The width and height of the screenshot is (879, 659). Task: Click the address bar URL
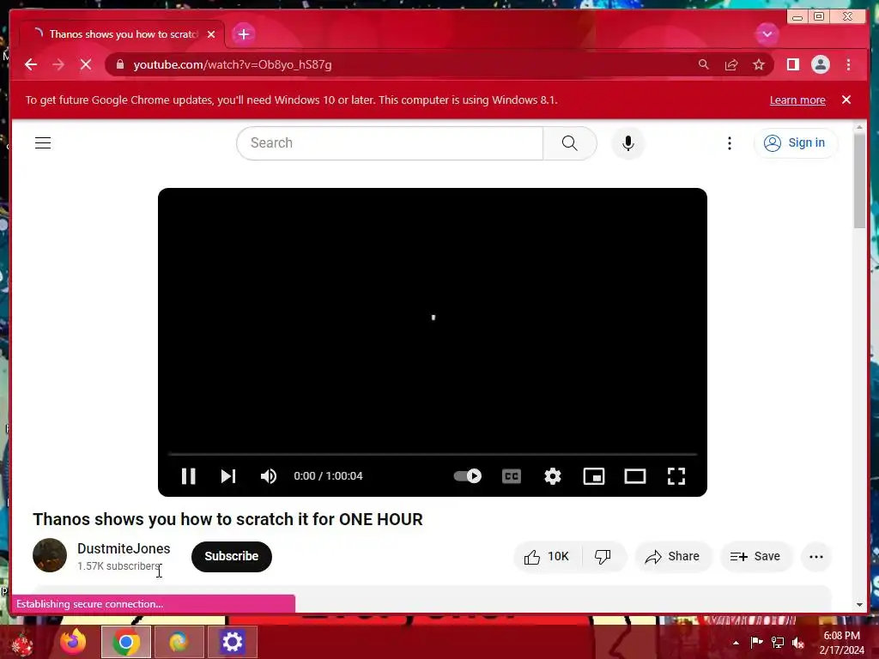[x=233, y=64]
